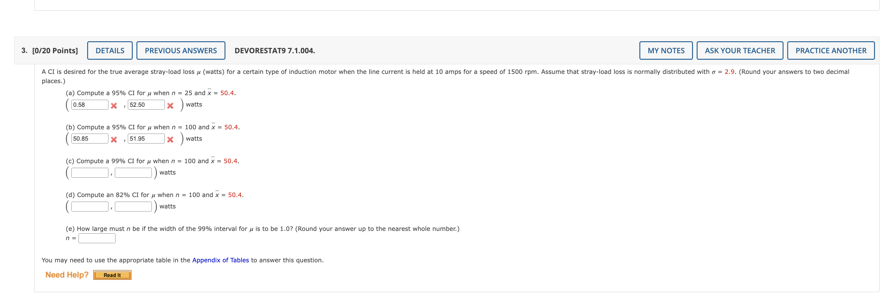Image resolution: width=887 pixels, height=298 pixels.
Task: Click the Need Help? label
Action: tap(67, 274)
